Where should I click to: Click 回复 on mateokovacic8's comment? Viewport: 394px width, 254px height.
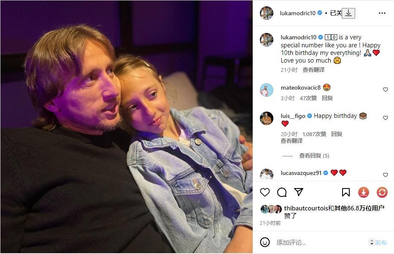[327, 98]
